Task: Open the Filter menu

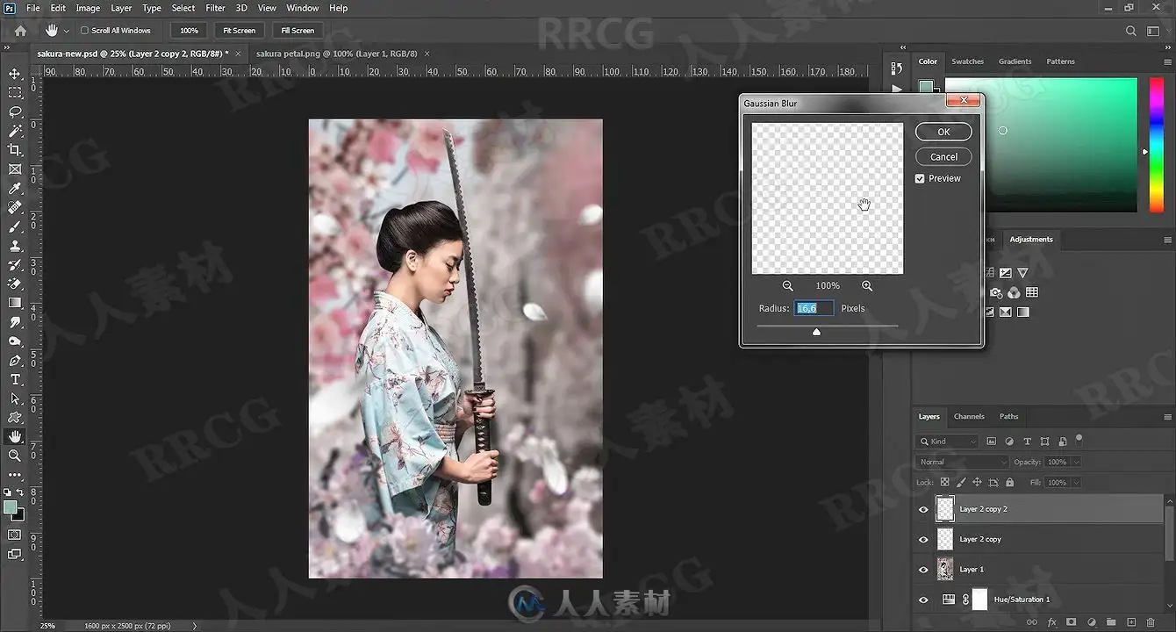Action: (x=215, y=8)
